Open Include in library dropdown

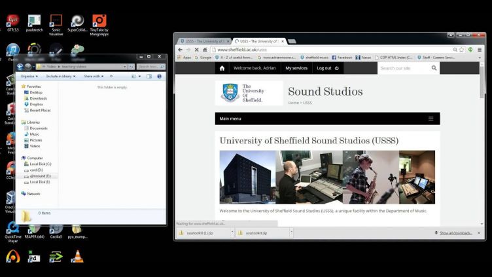[x=61, y=77]
